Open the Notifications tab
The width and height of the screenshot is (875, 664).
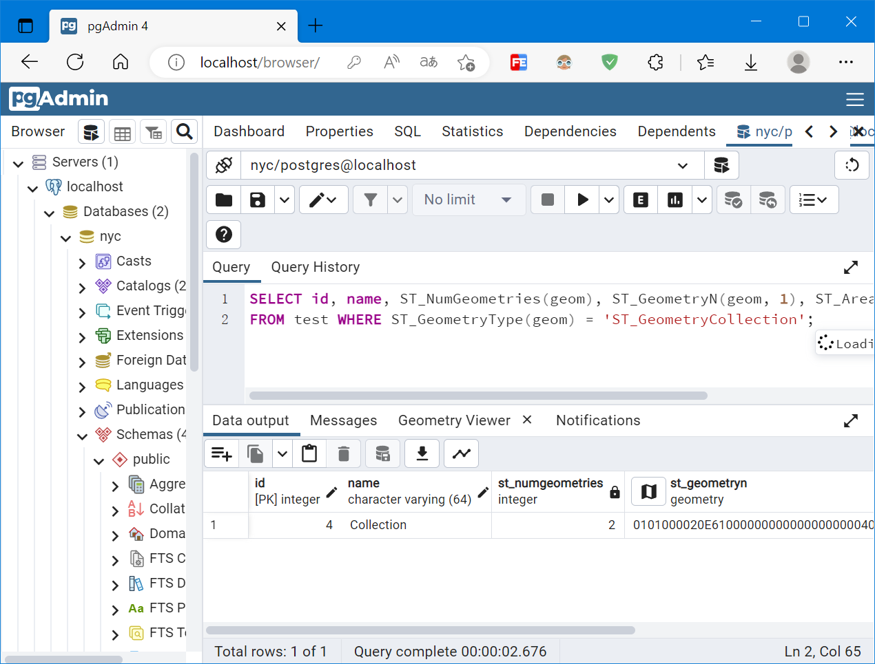tap(598, 420)
